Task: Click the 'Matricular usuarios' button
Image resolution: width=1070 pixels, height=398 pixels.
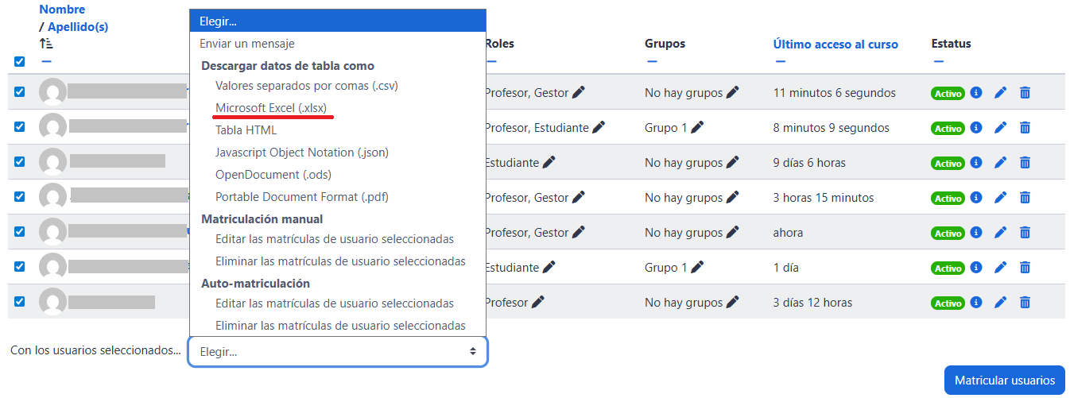Action: [1004, 381]
